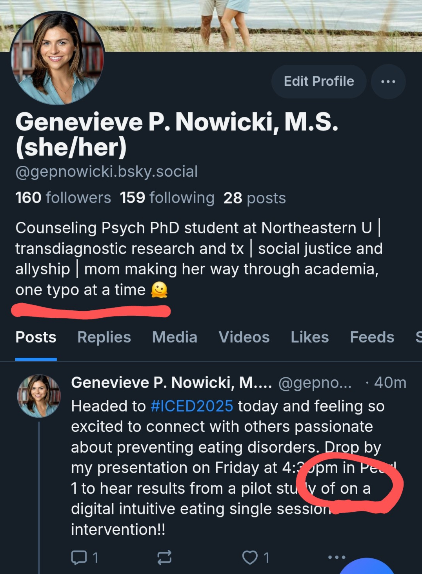Viewport: 422px width, 574px height.
Task: Open profile options three-dot menu
Action: [x=388, y=81]
